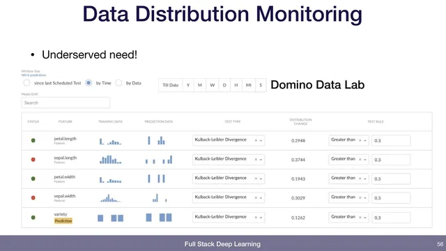446x251 pixels.
Task: Select the W (week) window tab
Action: tap(212, 85)
